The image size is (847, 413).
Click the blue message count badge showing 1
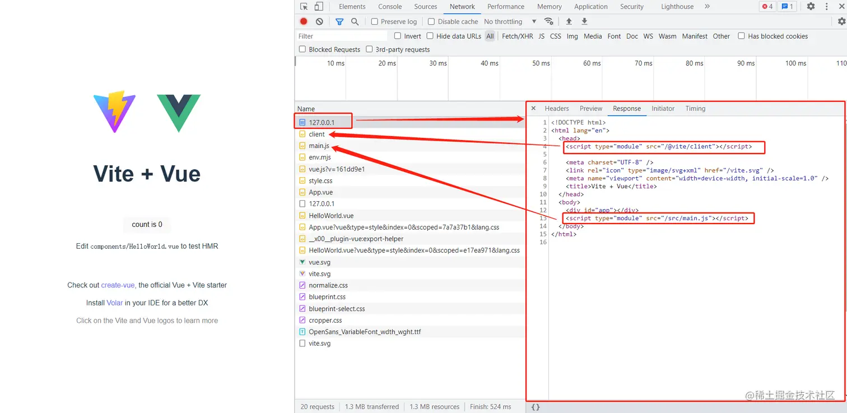pos(787,7)
